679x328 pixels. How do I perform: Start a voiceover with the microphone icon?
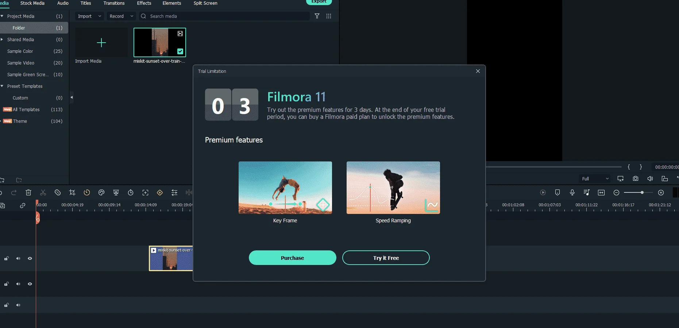(572, 192)
